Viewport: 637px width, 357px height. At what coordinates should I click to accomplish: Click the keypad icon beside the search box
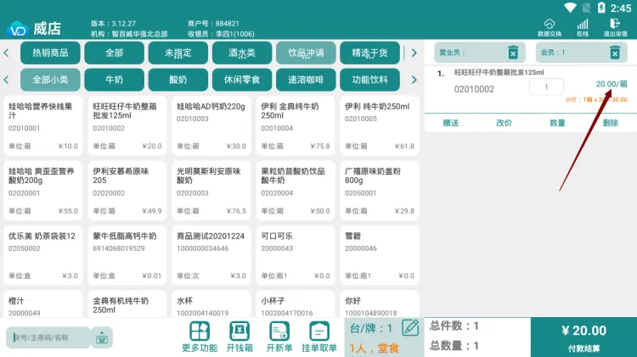pyautogui.click(x=101, y=337)
